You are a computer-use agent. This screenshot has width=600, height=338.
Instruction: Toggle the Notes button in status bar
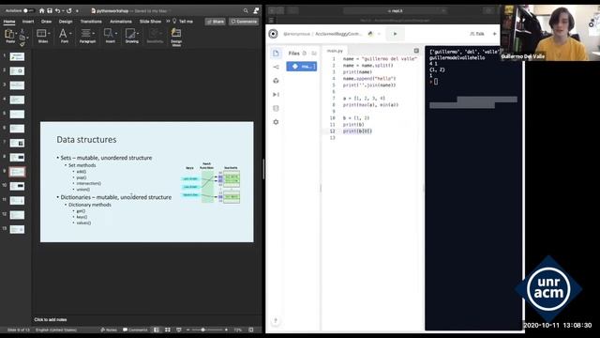pyautogui.click(x=109, y=330)
